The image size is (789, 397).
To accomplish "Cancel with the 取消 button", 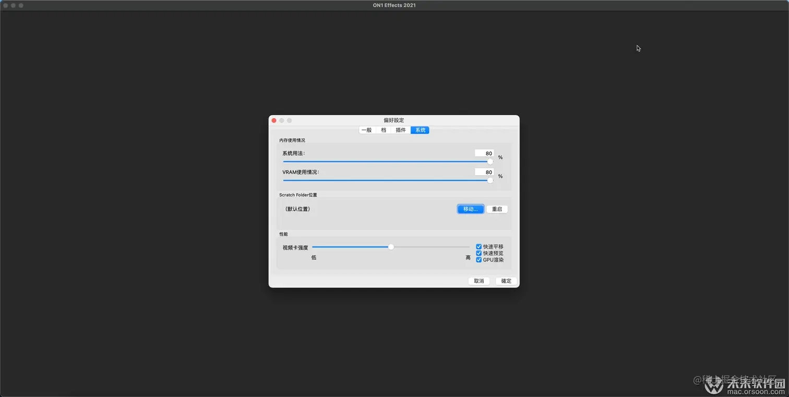I will click(x=479, y=281).
